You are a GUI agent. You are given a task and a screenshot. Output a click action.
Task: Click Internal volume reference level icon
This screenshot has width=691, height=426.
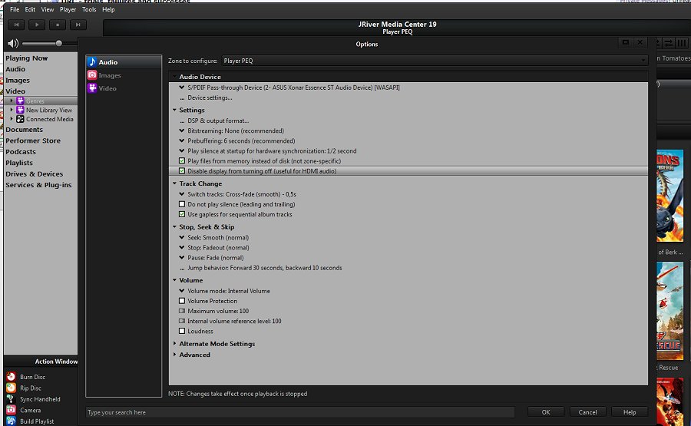tap(182, 321)
